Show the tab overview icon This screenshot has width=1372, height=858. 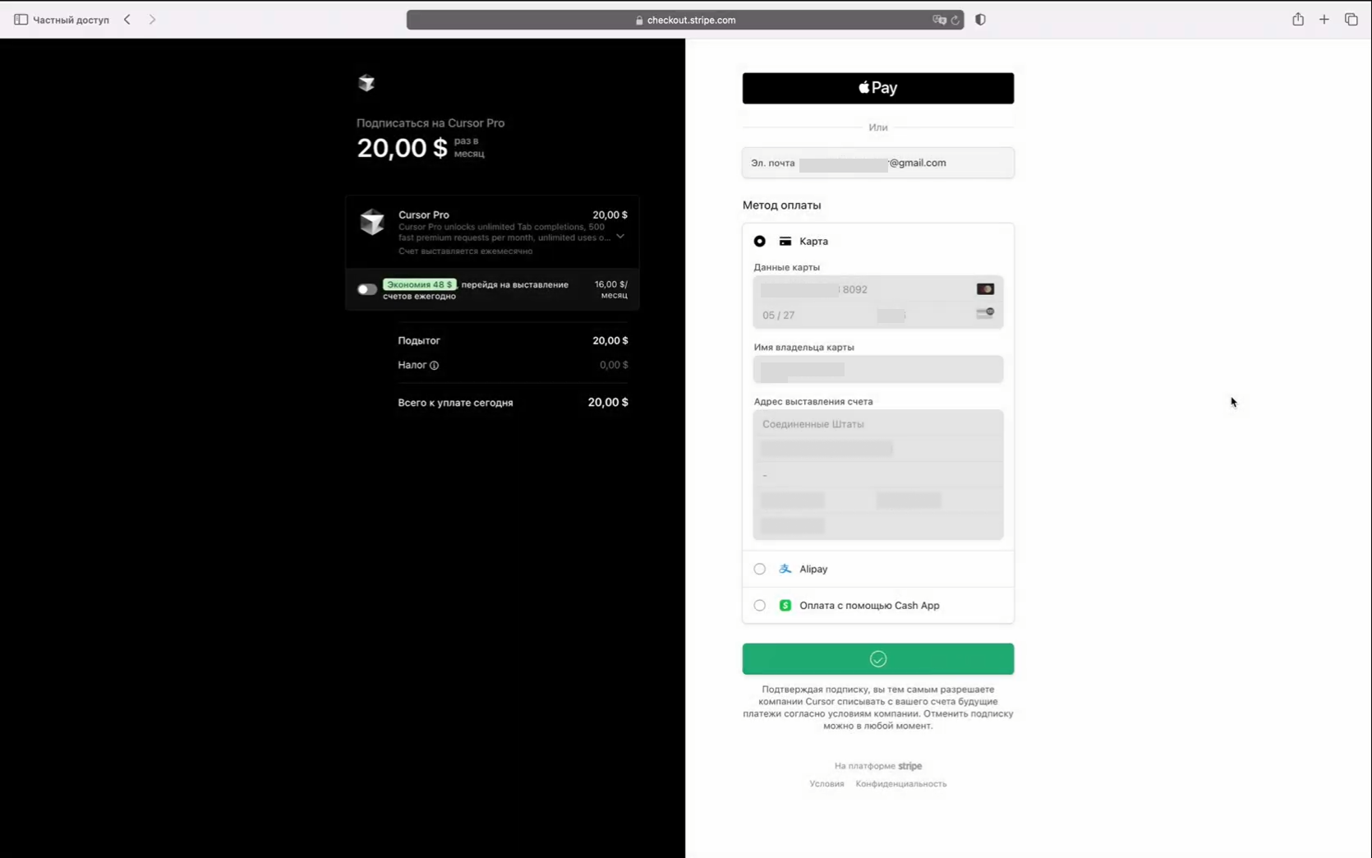click(x=1351, y=20)
